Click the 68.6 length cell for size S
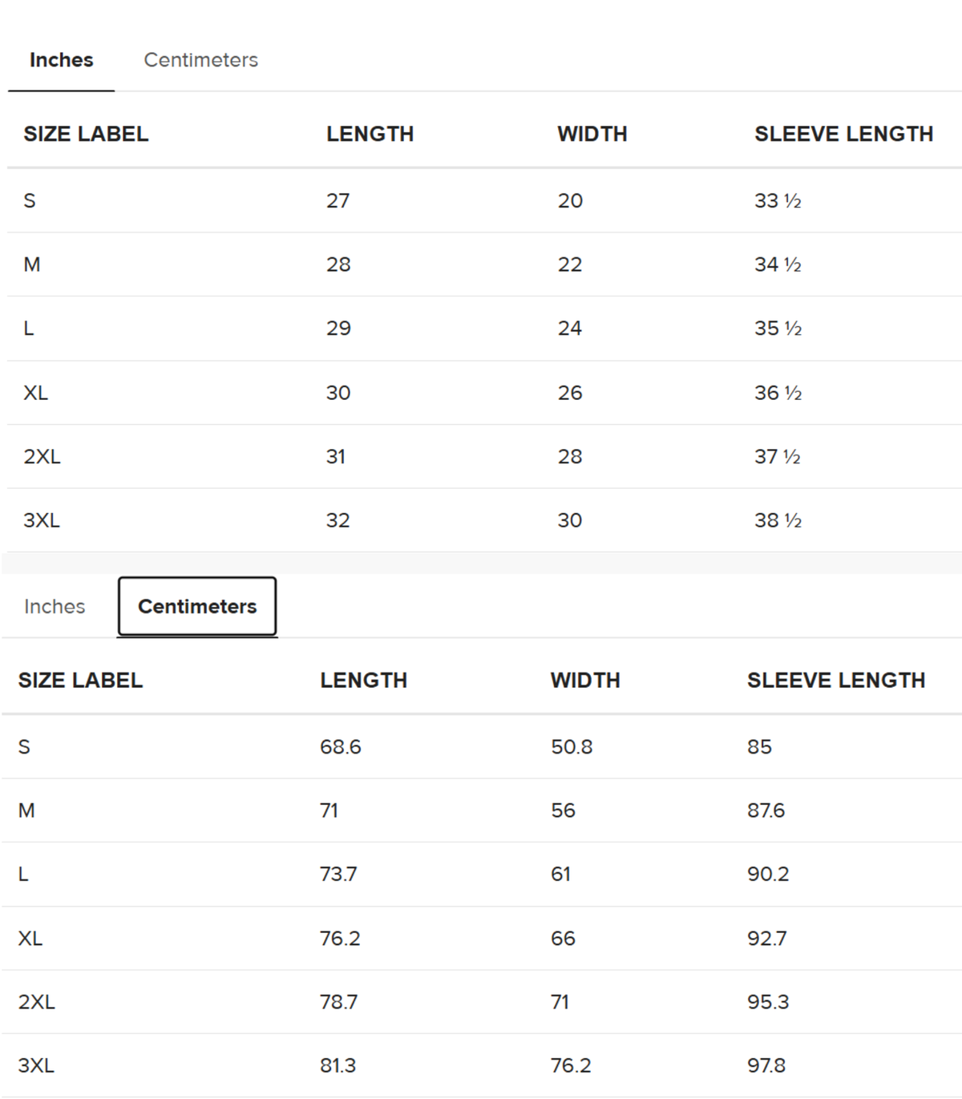Screen dimensions: 962x1099 (x=341, y=747)
